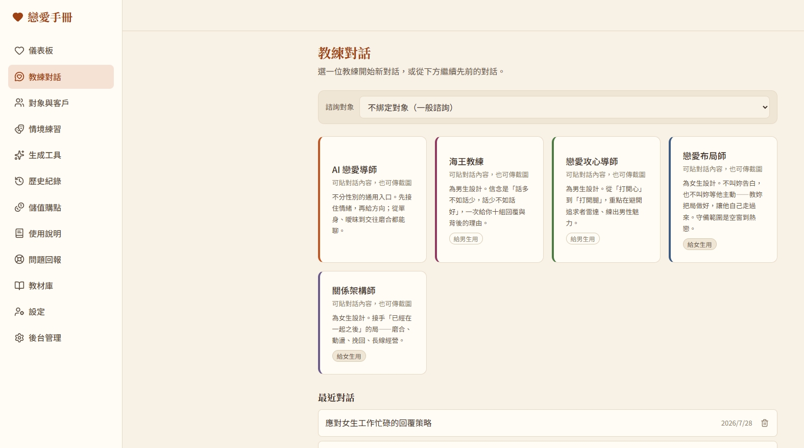Click the date 2026/7/28
The image size is (804, 448).
click(x=737, y=423)
